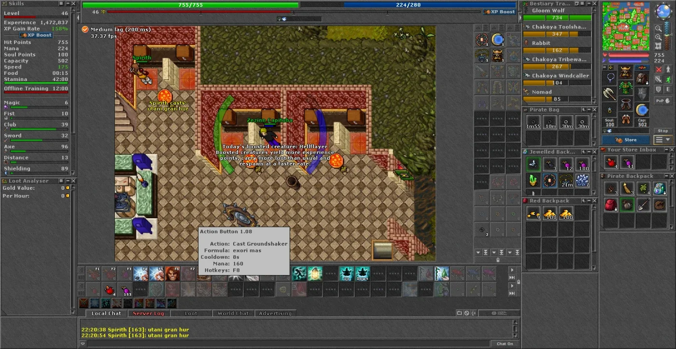Select the helmet equipment slot

pos(626,72)
